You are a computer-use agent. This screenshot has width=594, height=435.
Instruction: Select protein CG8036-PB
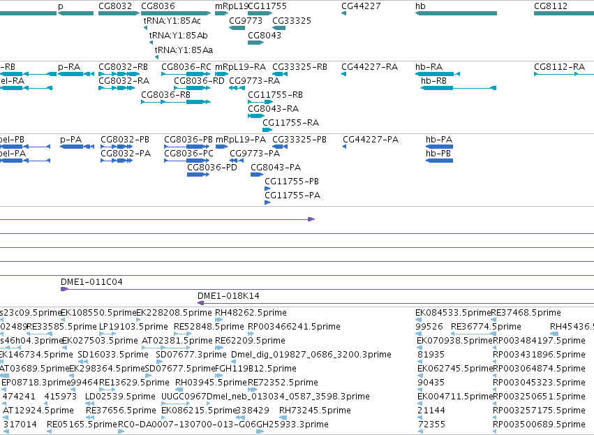click(188, 140)
